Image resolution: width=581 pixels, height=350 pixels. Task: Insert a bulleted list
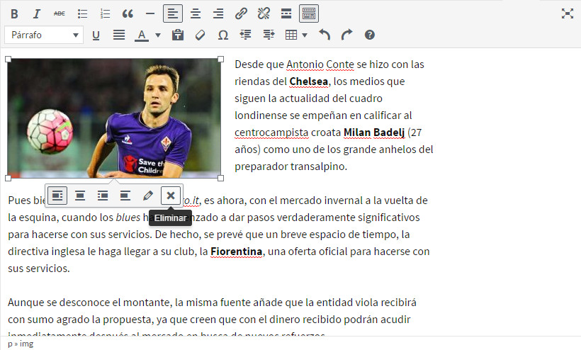tap(82, 14)
